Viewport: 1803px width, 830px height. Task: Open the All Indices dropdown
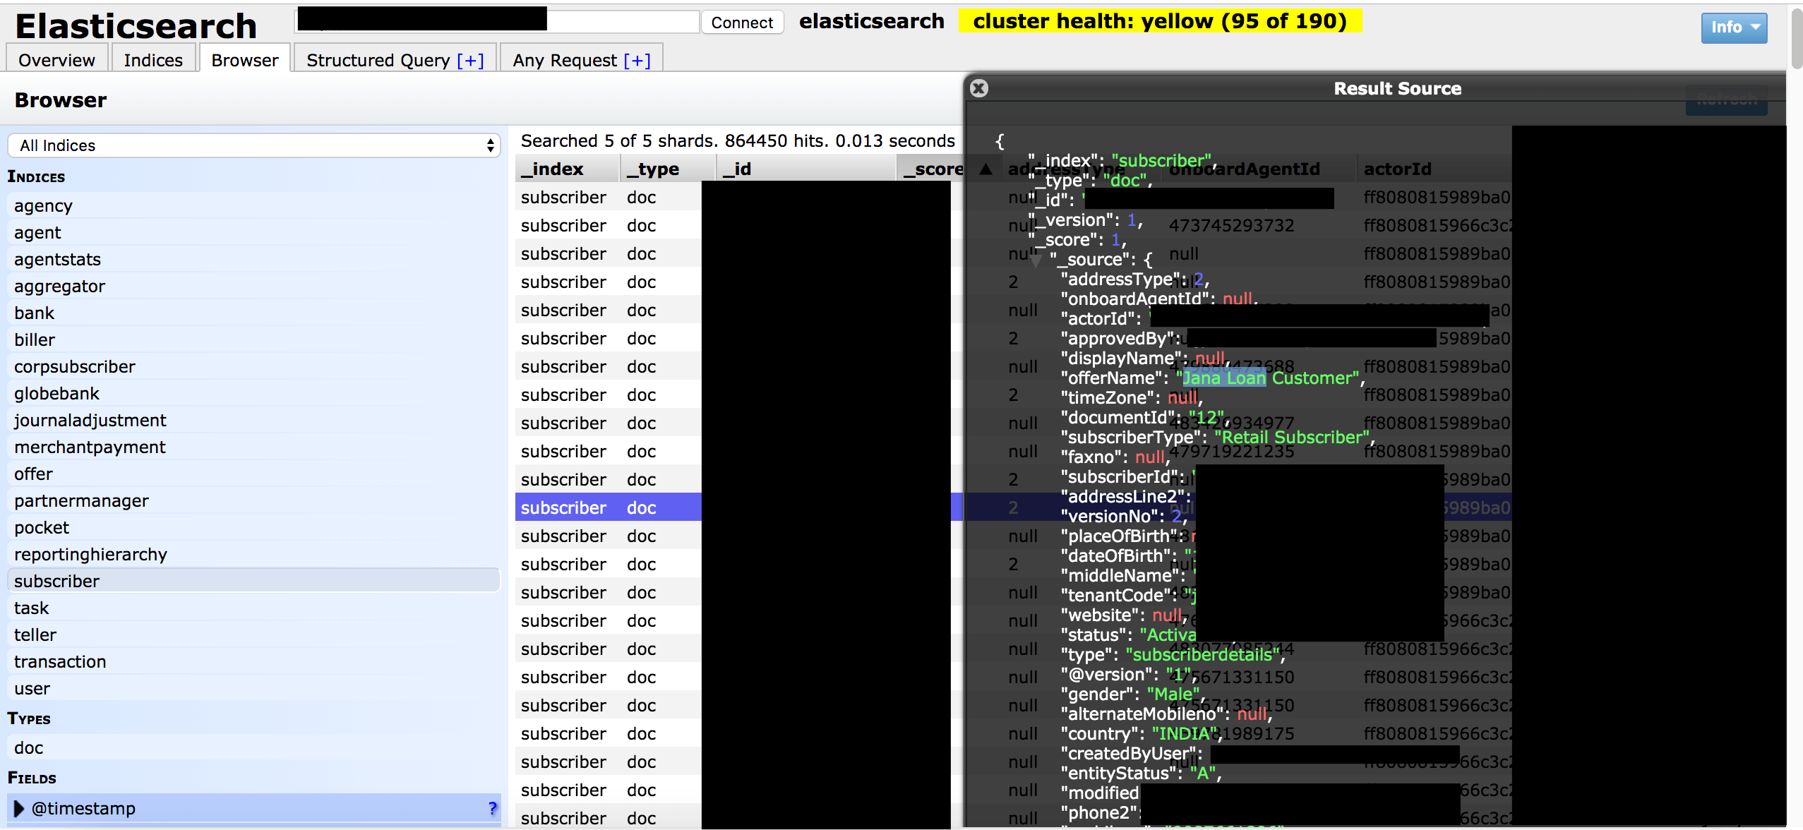tap(254, 145)
